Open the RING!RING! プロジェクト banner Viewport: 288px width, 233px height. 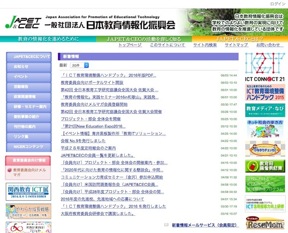point(28,228)
